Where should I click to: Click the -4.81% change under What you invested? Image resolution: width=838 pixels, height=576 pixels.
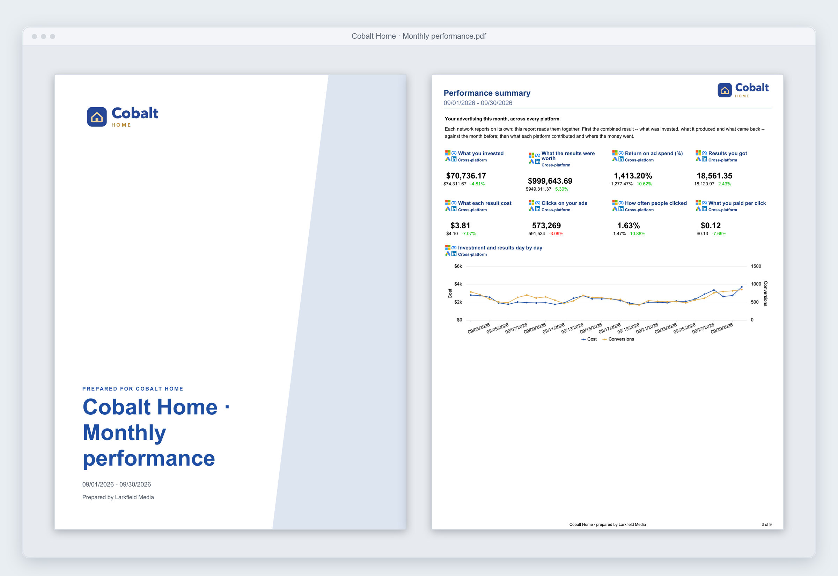coord(477,184)
